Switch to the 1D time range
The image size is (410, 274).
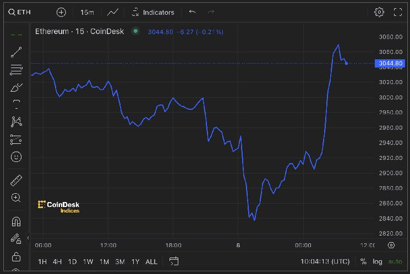tap(72, 261)
